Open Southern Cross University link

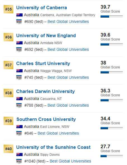click(46, 119)
